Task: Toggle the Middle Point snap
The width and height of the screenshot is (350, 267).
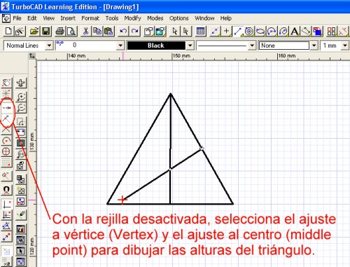Action: 6,108
